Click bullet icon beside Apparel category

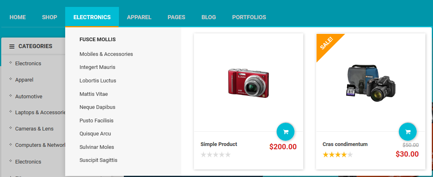click(x=11, y=79)
